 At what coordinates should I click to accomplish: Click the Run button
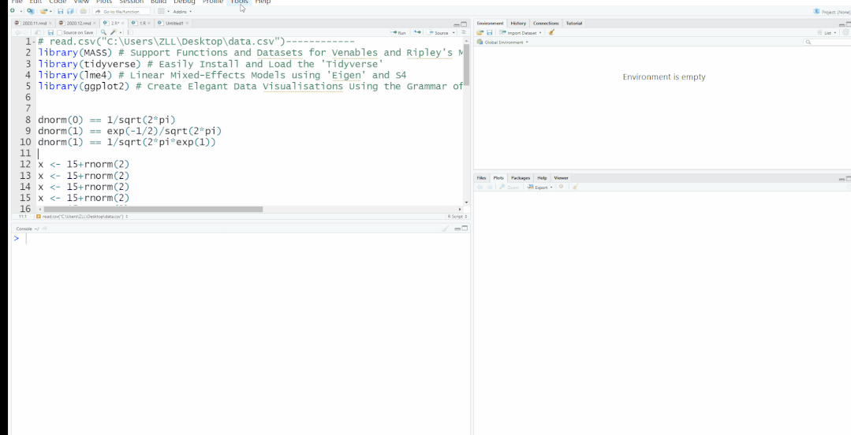398,33
